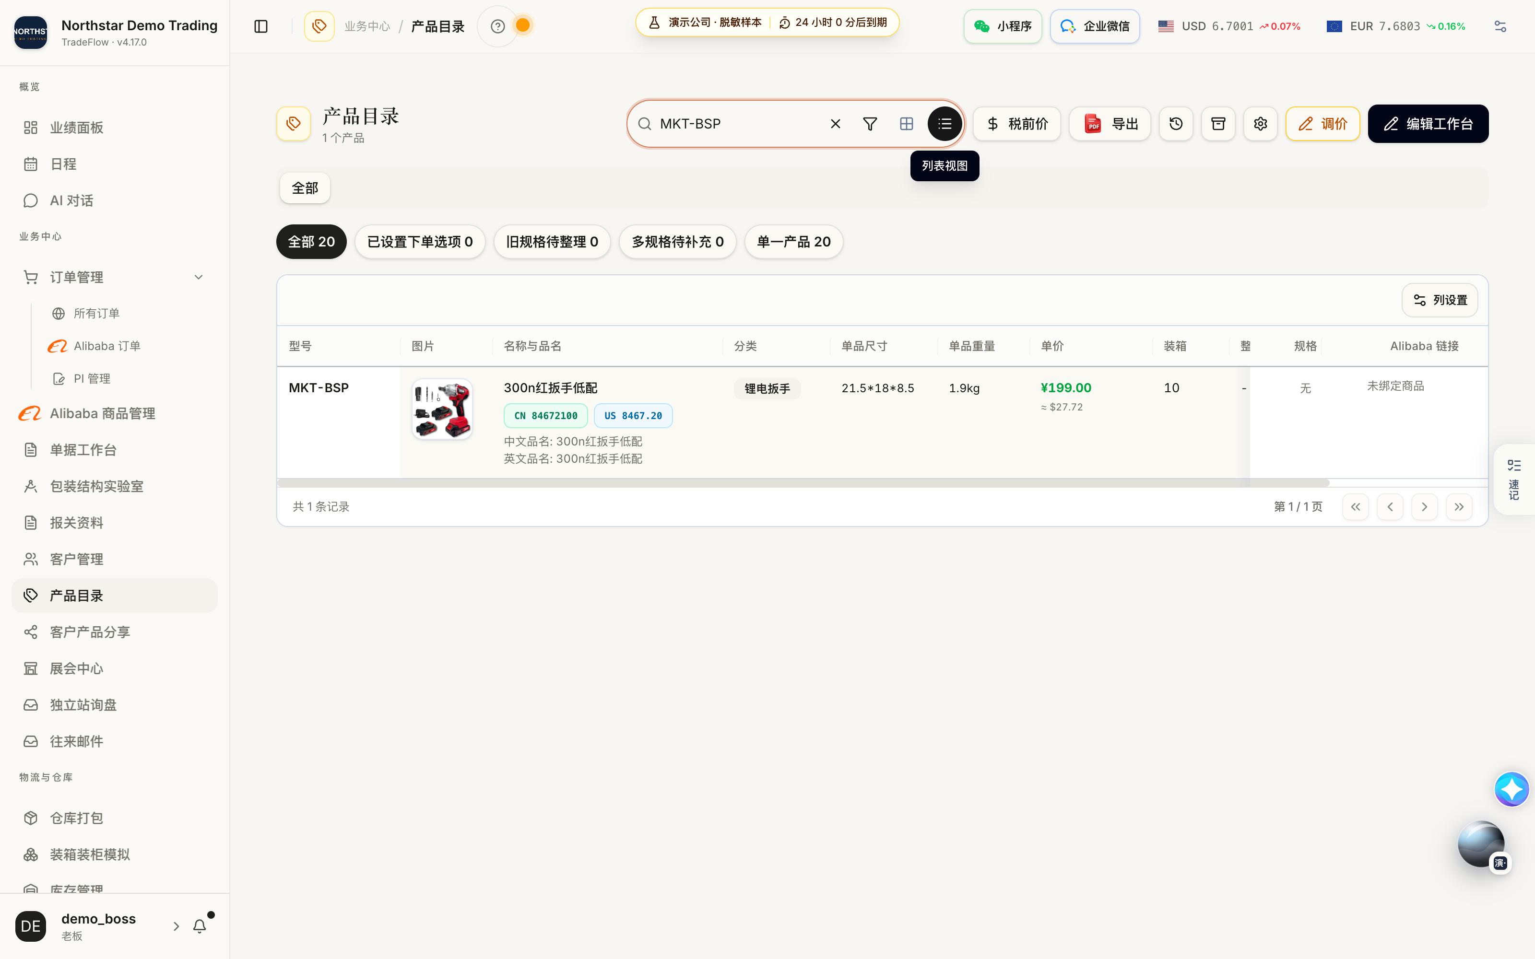
Task: Toggle the sidebar collapse icon
Action: pos(260,26)
